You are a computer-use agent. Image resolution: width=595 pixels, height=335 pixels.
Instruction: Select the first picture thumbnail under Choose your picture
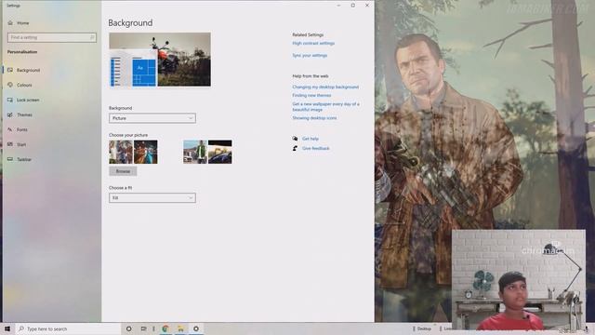tap(121, 152)
